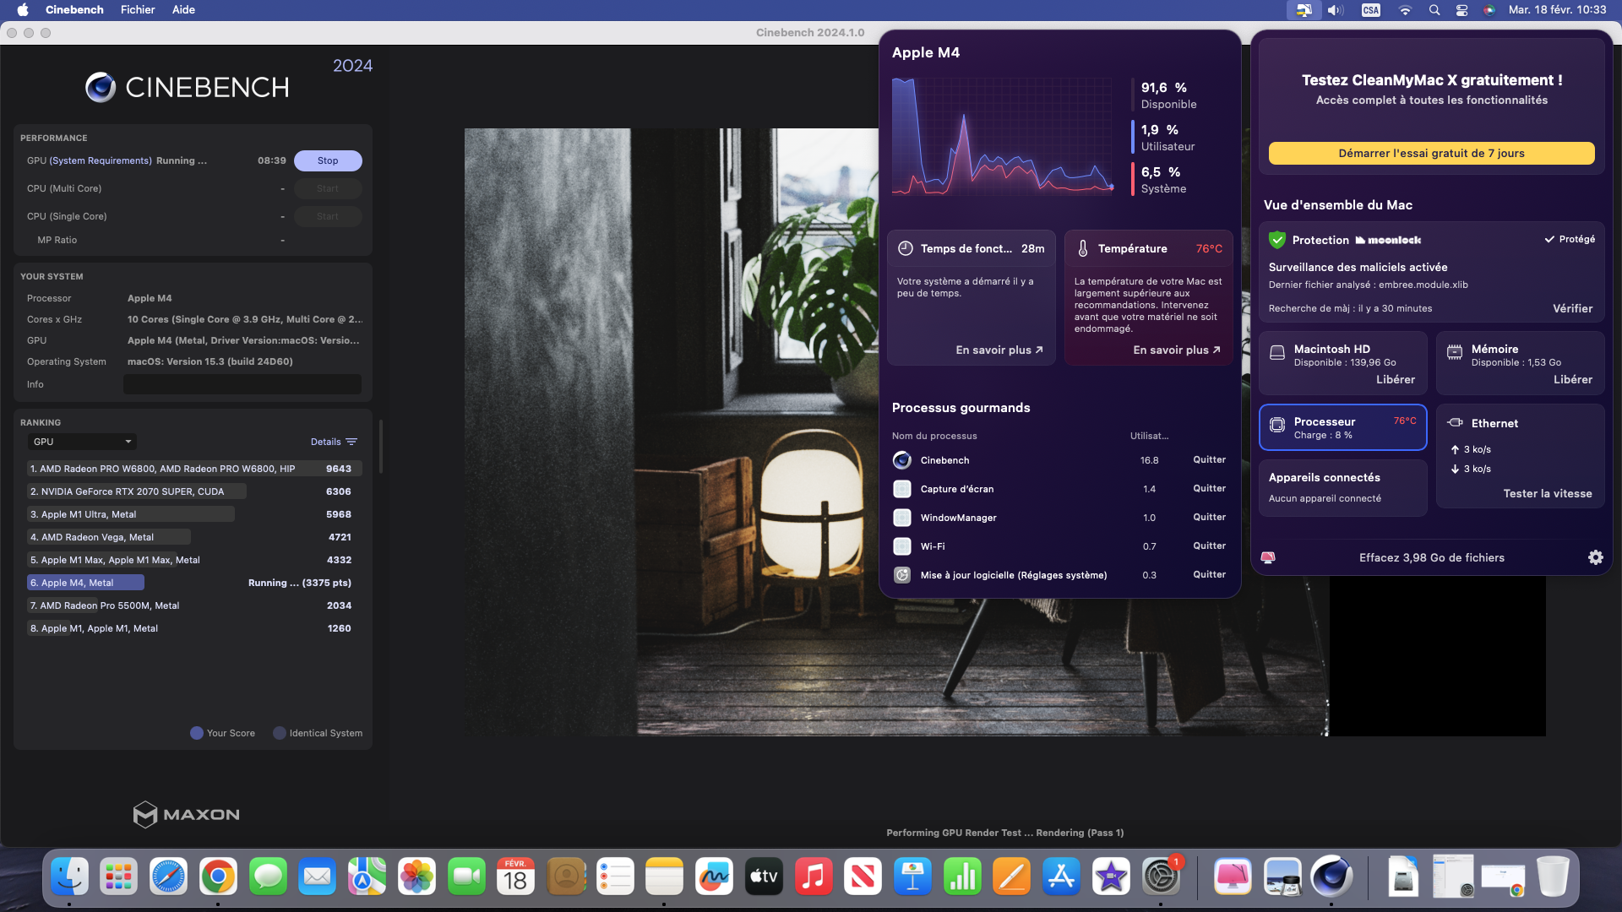
Task: Click the Mémoire RAM icon
Action: [1455, 352]
